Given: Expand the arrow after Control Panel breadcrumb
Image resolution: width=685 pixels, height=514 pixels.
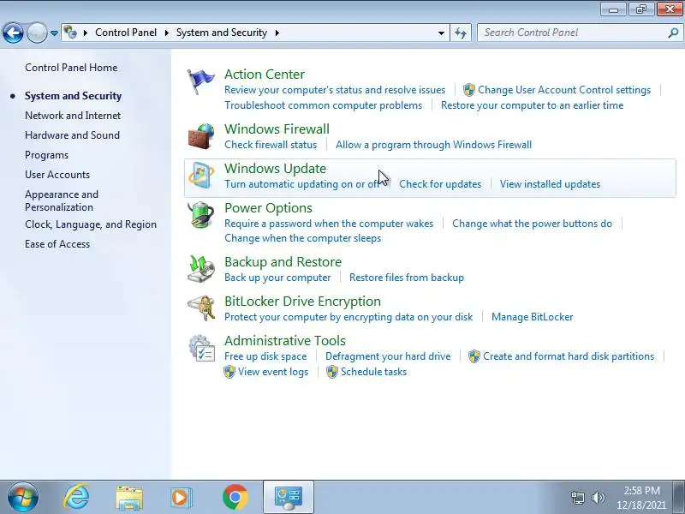Looking at the screenshot, I should [x=166, y=33].
